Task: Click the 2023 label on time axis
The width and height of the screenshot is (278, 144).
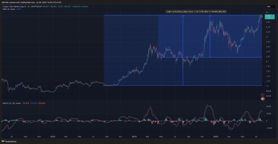Action: pos(52,136)
